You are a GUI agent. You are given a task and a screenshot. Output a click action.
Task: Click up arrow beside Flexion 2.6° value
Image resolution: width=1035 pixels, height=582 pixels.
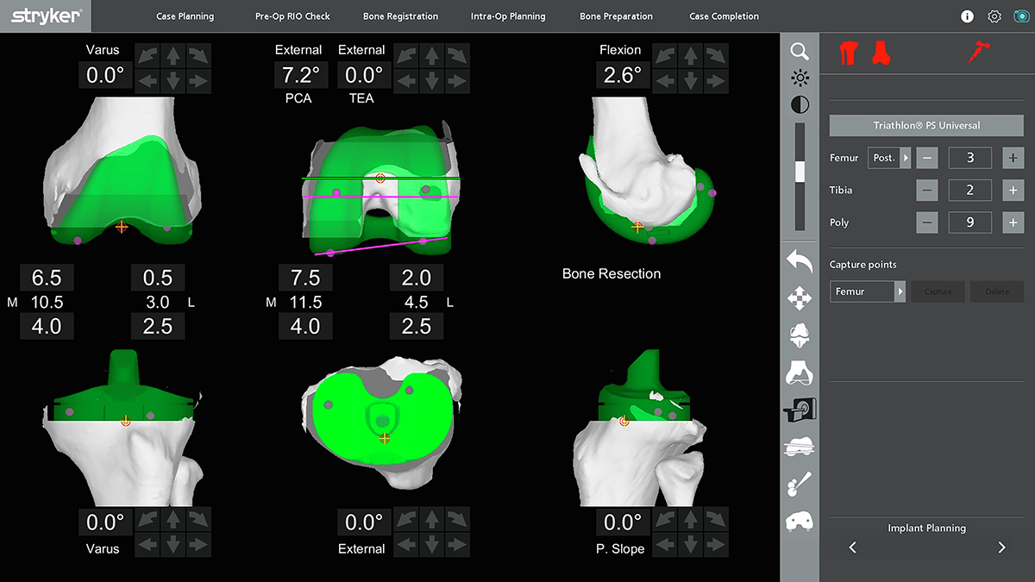[691, 56]
